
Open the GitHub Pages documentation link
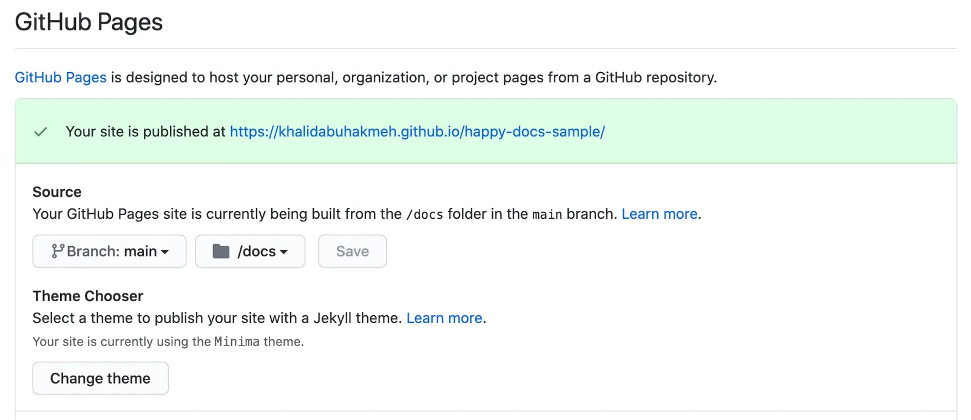pyautogui.click(x=61, y=78)
